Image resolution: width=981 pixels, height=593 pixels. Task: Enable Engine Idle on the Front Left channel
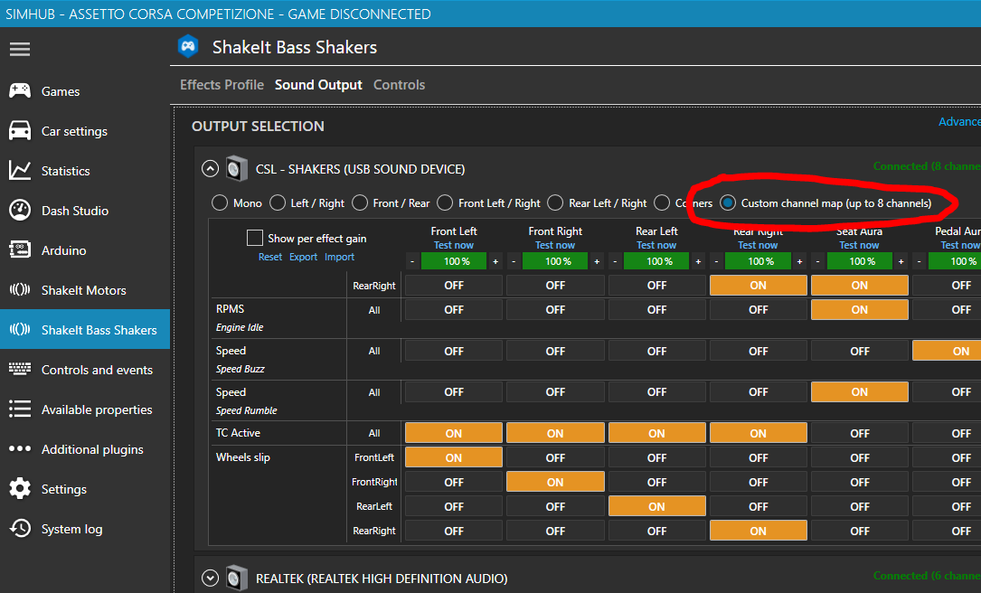[454, 310]
